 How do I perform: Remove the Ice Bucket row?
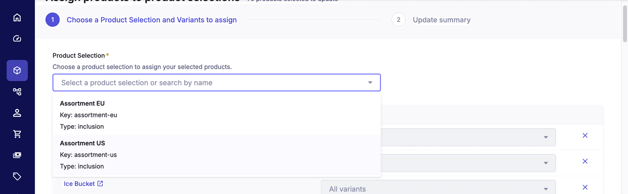coord(585,187)
